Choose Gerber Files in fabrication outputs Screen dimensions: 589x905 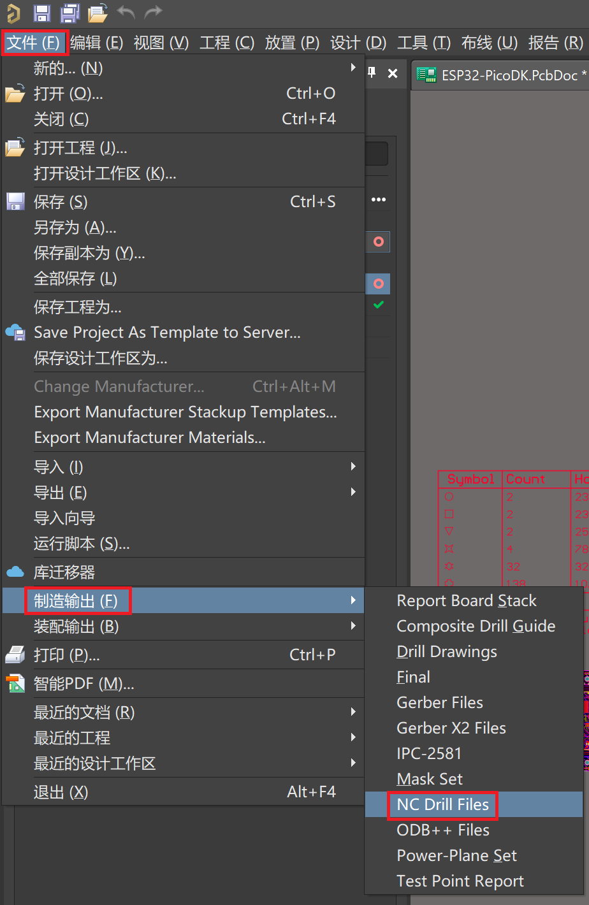point(440,703)
